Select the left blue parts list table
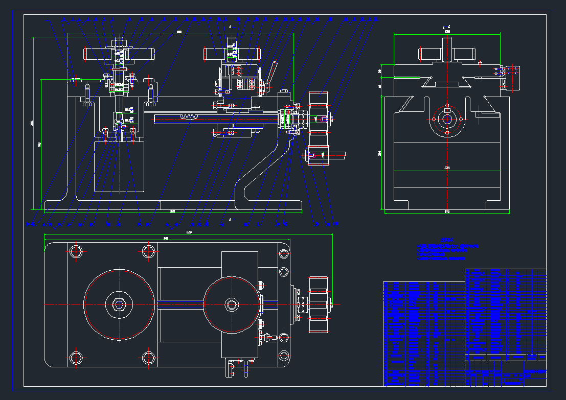 coord(423,333)
